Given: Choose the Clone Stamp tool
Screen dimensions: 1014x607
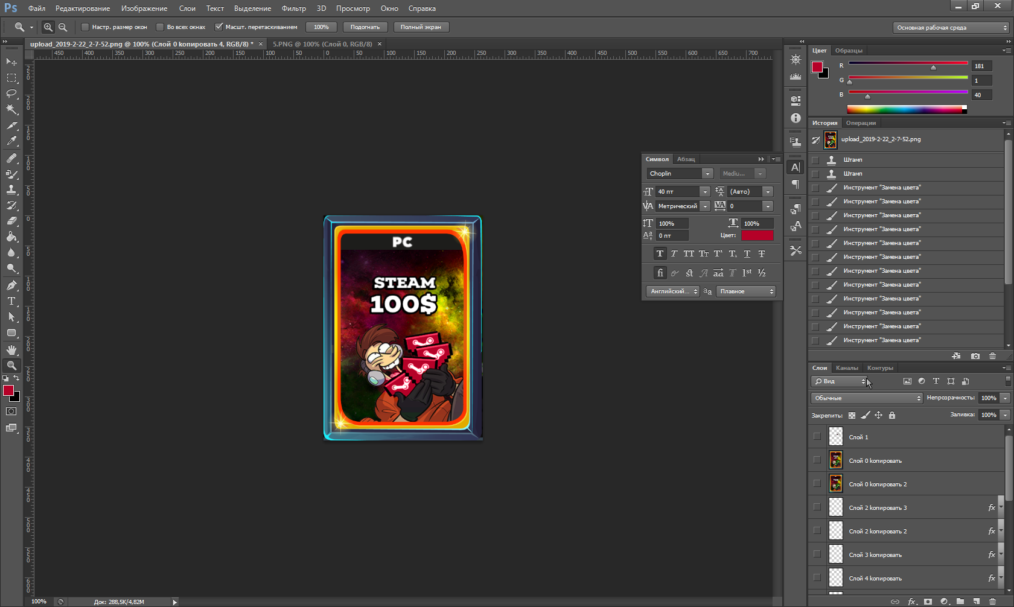Looking at the screenshot, I should pyautogui.click(x=11, y=189).
